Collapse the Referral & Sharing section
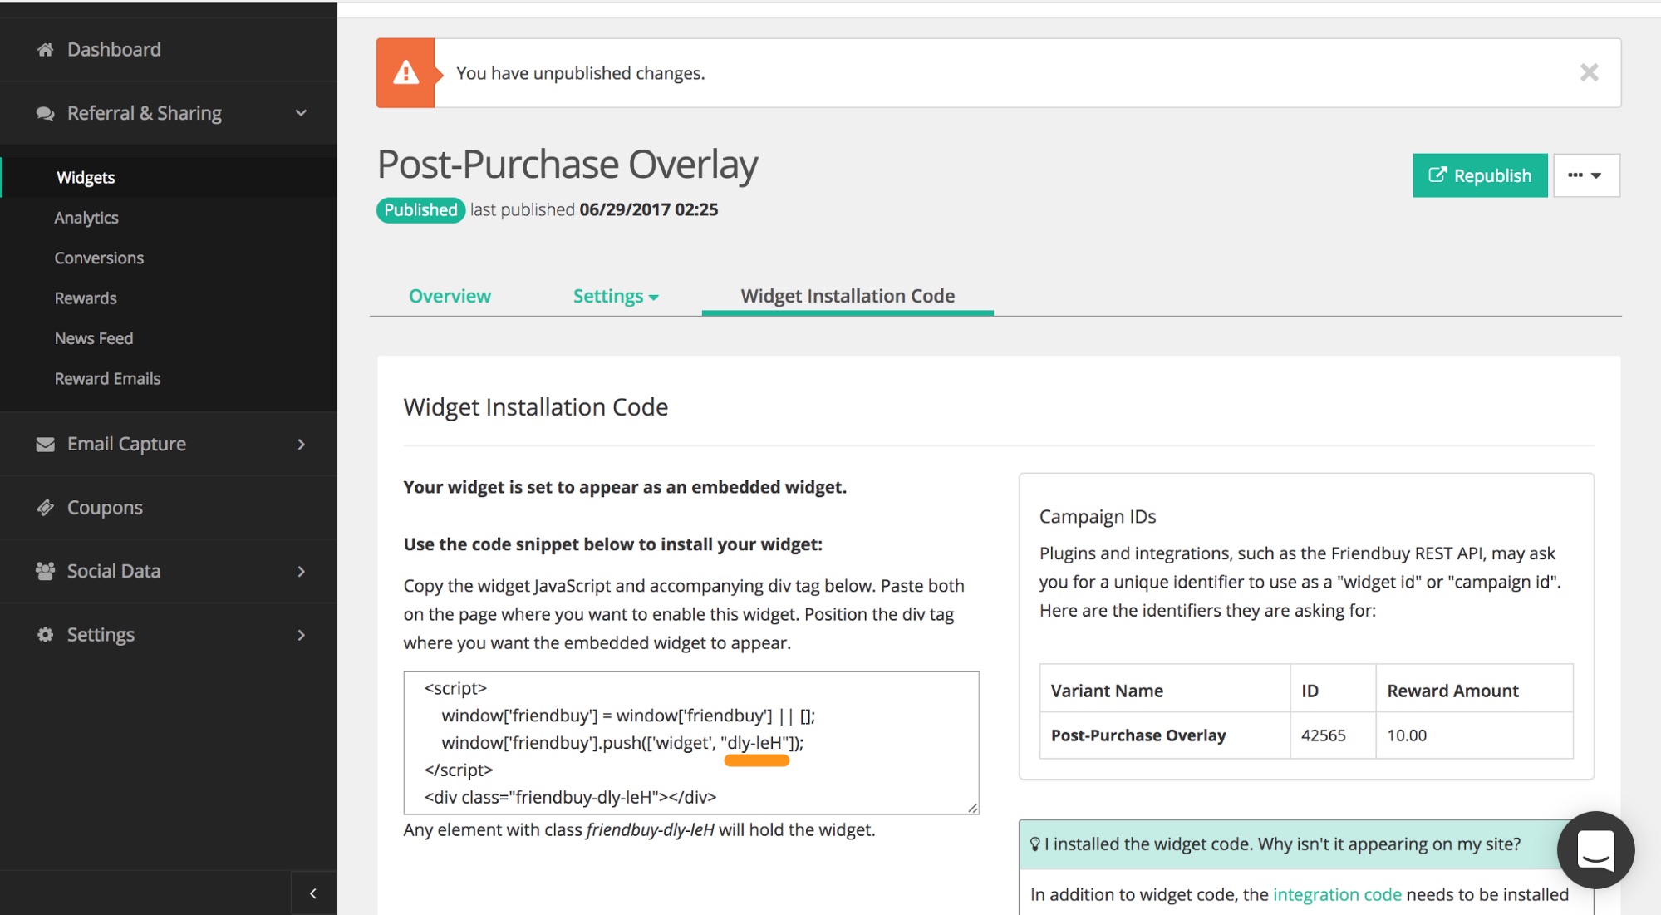The image size is (1661, 915). point(301,113)
